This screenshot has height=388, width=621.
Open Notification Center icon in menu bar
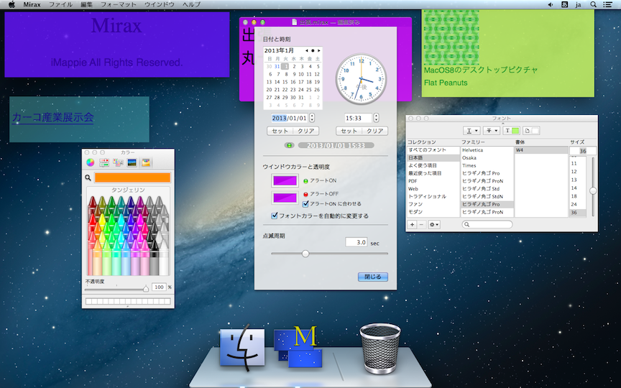[x=607, y=4]
